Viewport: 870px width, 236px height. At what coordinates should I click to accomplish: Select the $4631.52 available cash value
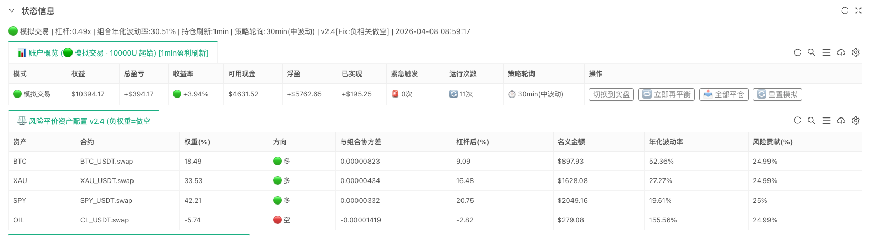(243, 94)
